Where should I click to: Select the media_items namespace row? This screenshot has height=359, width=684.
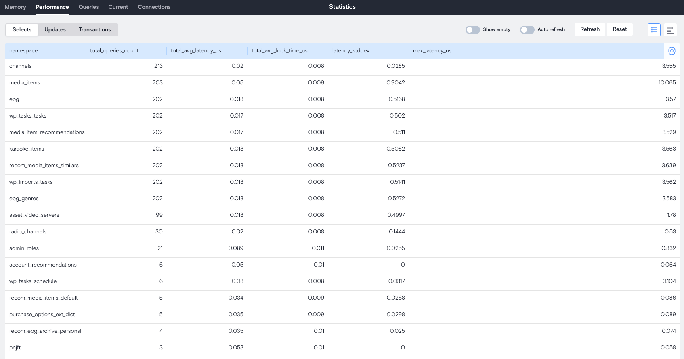point(25,83)
